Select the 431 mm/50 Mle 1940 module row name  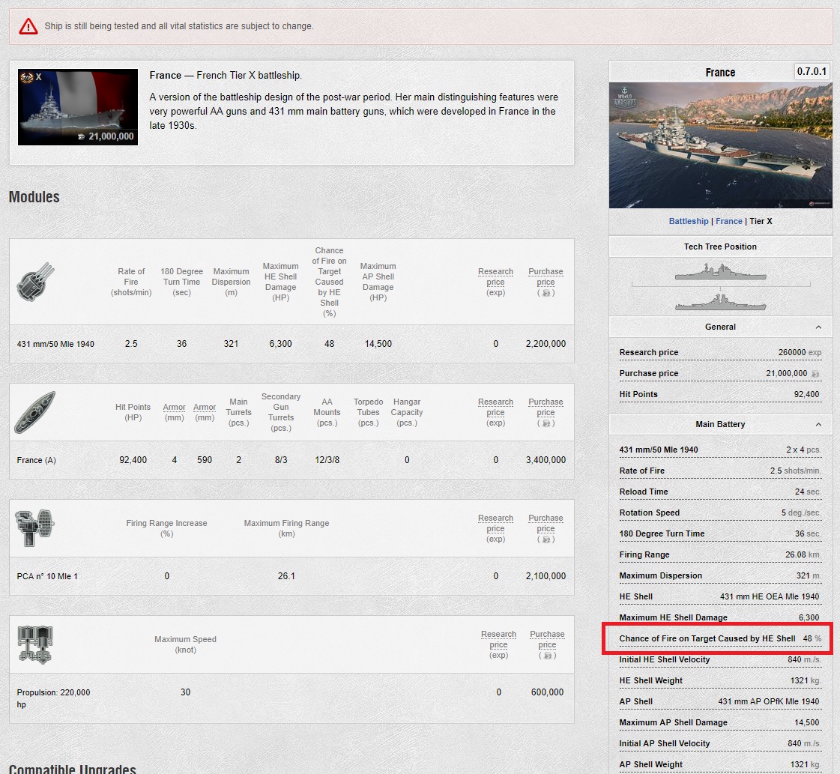click(55, 344)
